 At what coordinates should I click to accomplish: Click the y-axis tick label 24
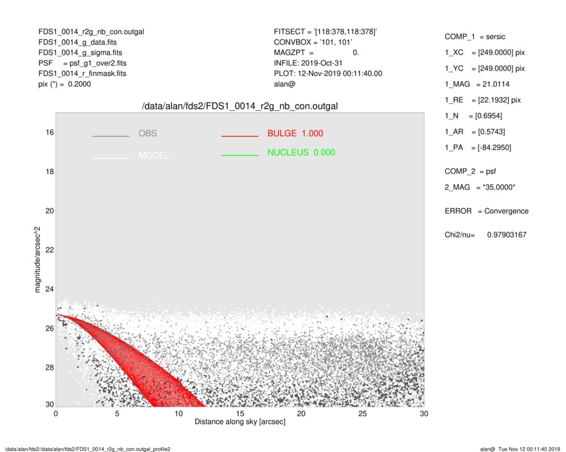coord(49,289)
